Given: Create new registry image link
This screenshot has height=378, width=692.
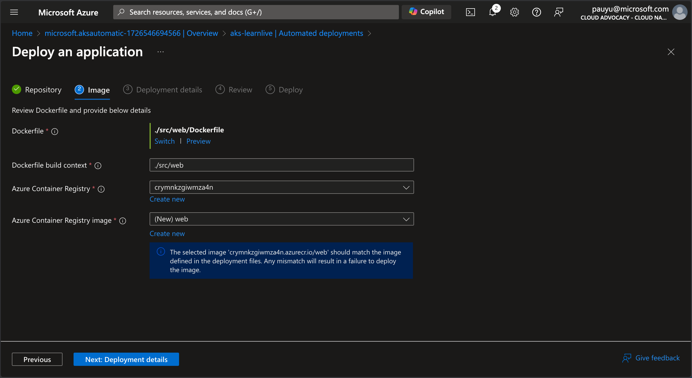Looking at the screenshot, I should [x=167, y=234].
